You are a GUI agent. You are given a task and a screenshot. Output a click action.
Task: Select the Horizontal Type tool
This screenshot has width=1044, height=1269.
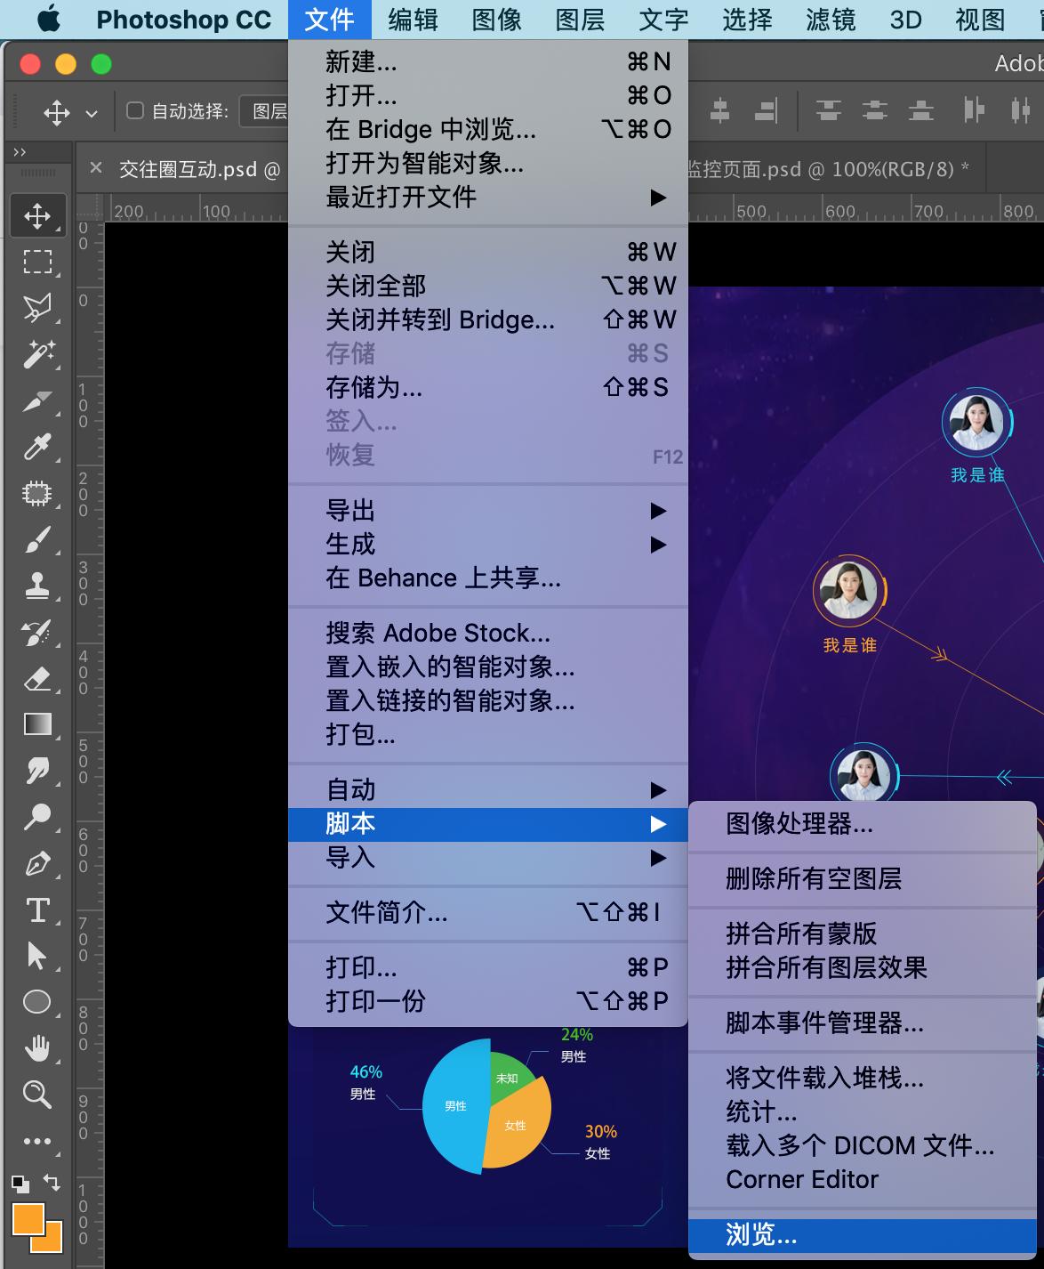[x=37, y=909]
